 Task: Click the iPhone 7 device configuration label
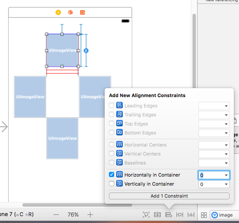[x=17, y=214]
